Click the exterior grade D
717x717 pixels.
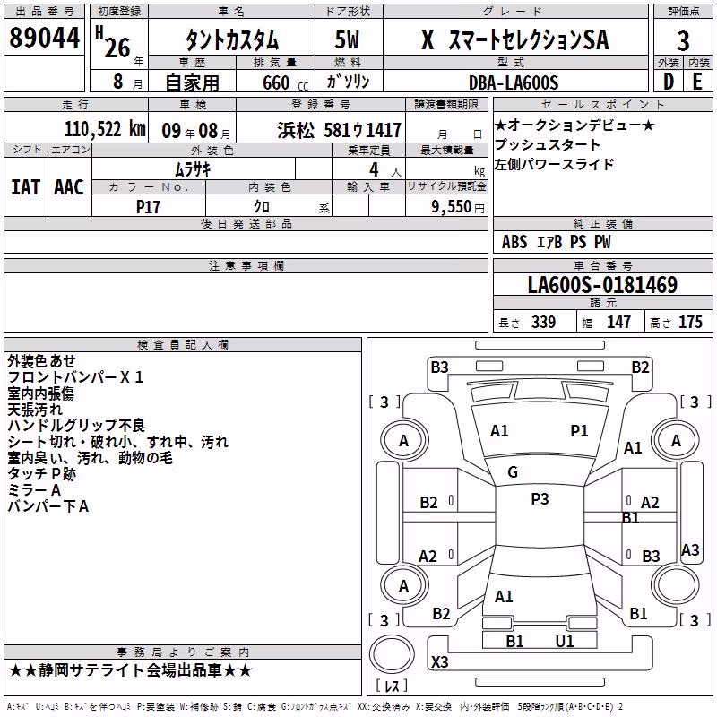pyautogui.click(x=669, y=82)
